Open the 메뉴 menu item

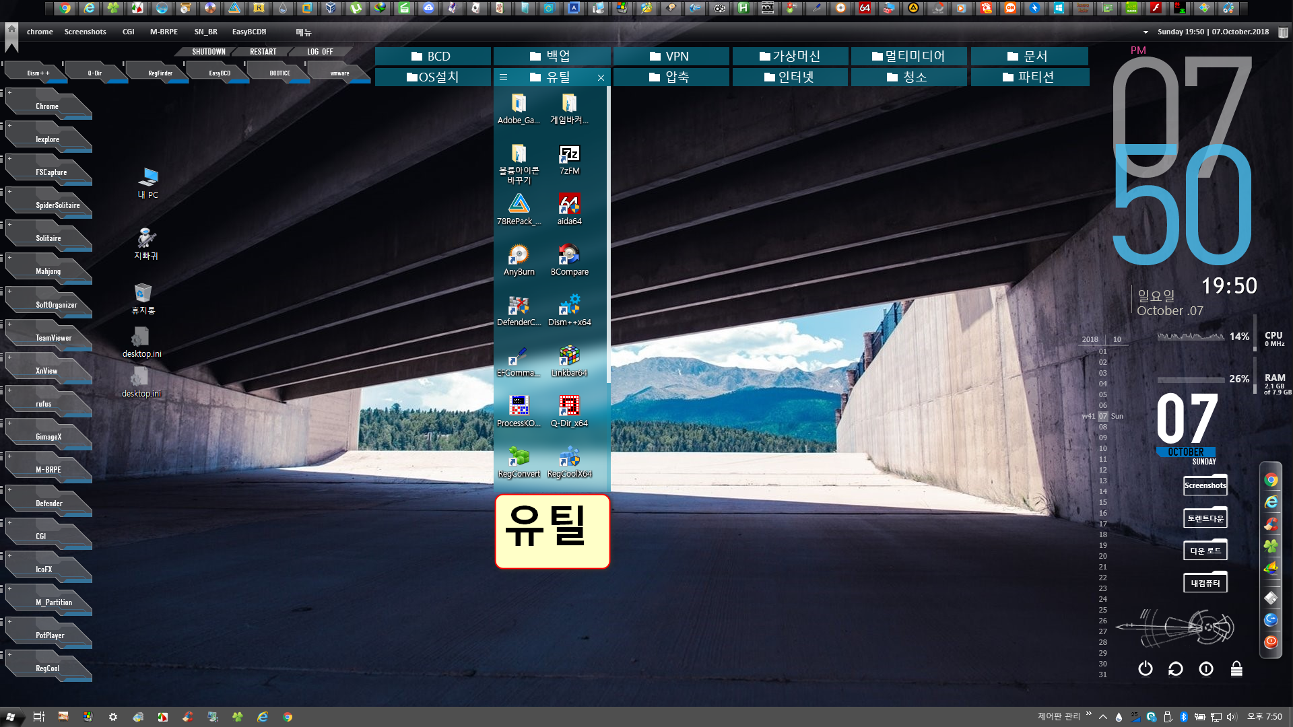[x=303, y=32]
